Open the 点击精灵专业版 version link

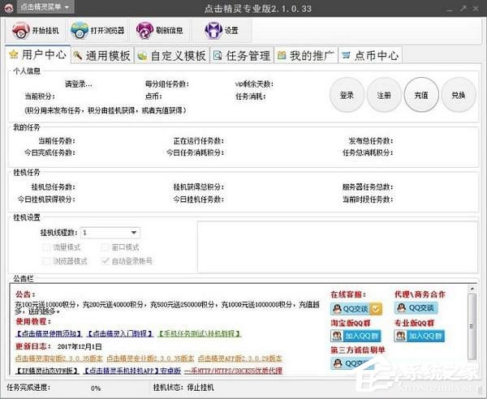[x=150, y=358]
